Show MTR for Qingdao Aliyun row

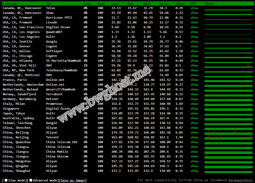tap(194, 166)
